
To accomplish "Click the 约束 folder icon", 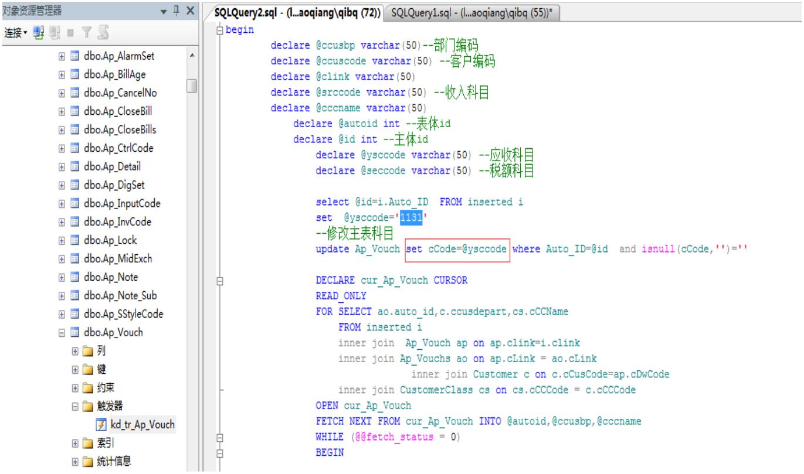I will pos(88,387).
